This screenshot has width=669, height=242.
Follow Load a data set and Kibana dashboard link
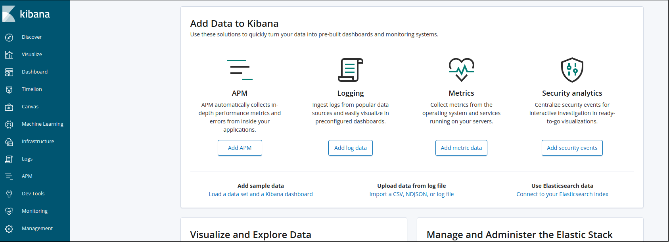[261, 194]
